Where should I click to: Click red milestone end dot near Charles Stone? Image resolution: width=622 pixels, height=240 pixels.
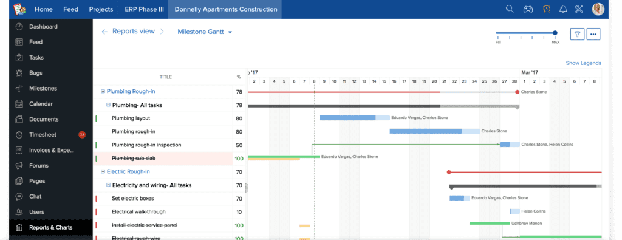point(518,92)
